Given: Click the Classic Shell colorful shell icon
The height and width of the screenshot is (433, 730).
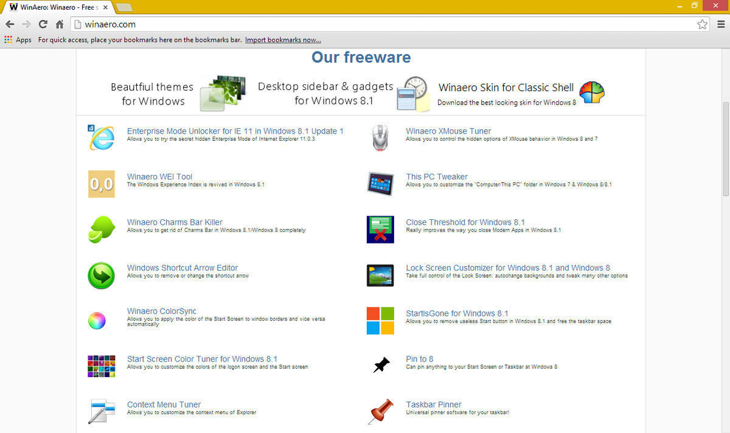Looking at the screenshot, I should point(591,93).
